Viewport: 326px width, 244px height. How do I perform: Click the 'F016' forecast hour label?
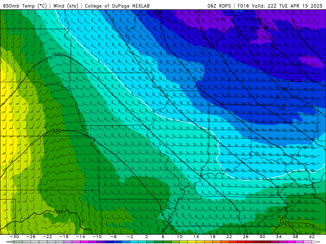coord(243,6)
